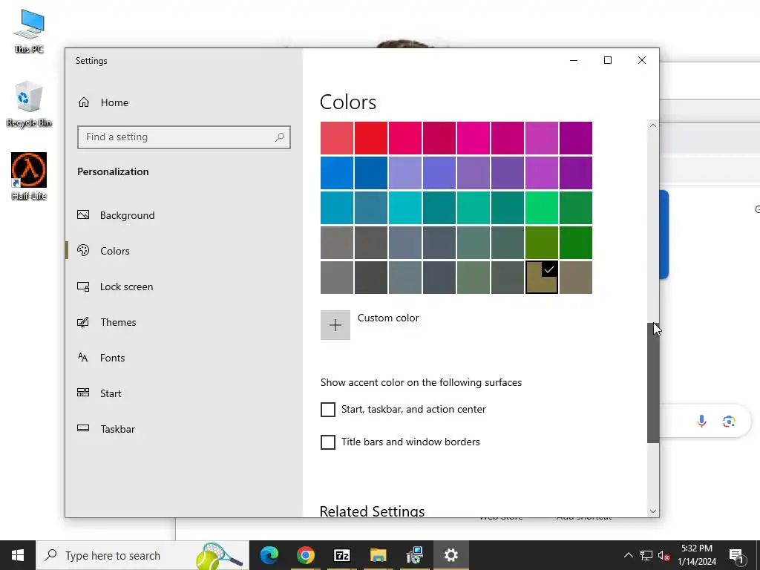Screen dimensions: 760x570
Task: Click the Related Settings heading
Action: pos(372,511)
